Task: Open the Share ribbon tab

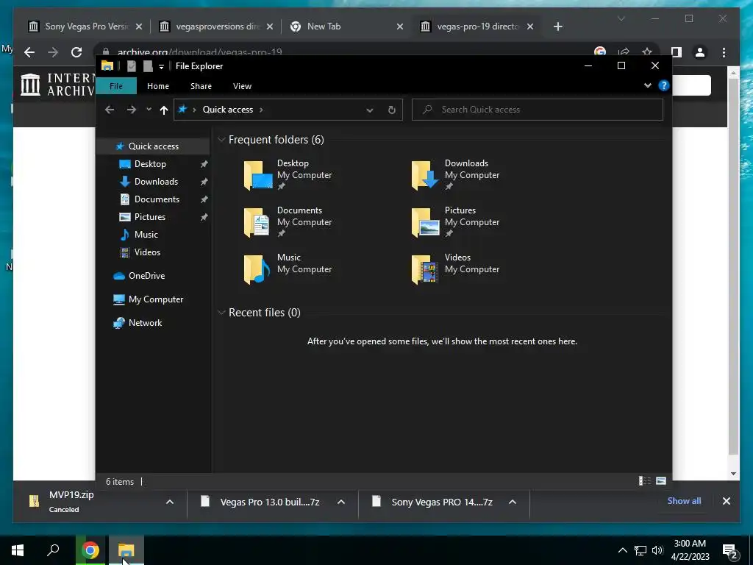Action: 201,86
